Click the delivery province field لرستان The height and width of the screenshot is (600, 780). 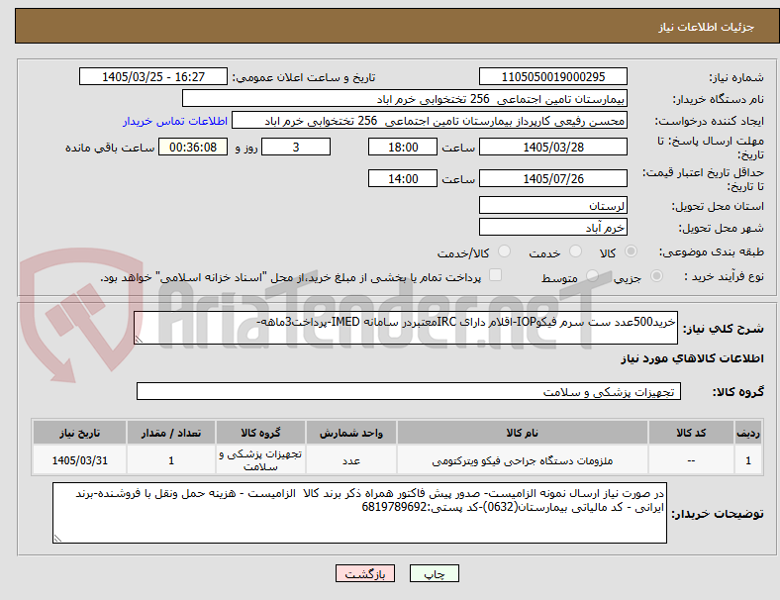[x=553, y=205]
